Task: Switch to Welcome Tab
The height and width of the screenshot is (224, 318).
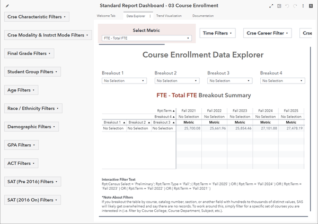Action: [x=106, y=16]
